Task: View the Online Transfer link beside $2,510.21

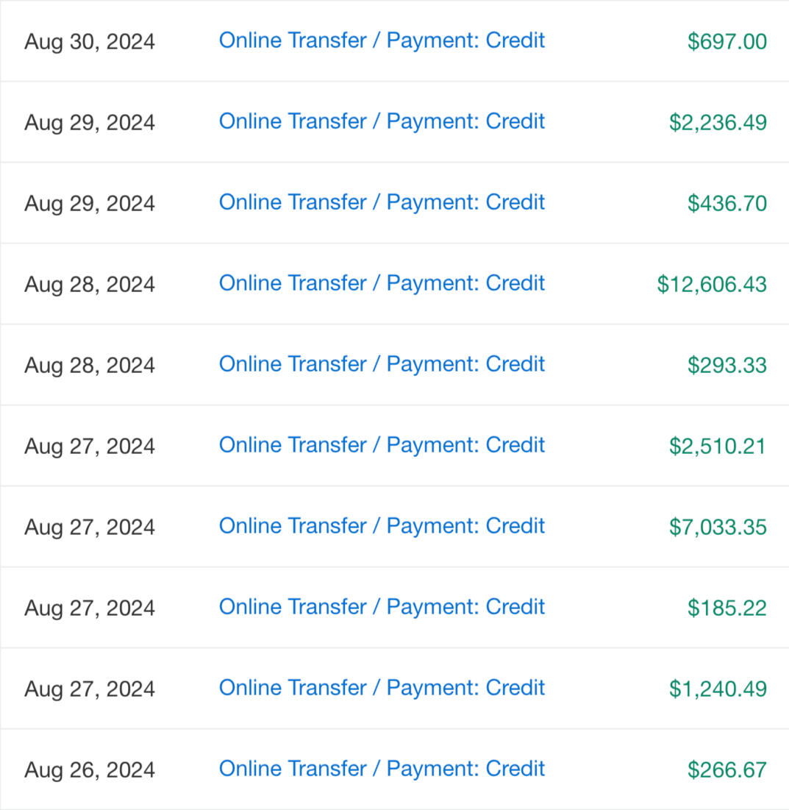Action: [x=382, y=445]
